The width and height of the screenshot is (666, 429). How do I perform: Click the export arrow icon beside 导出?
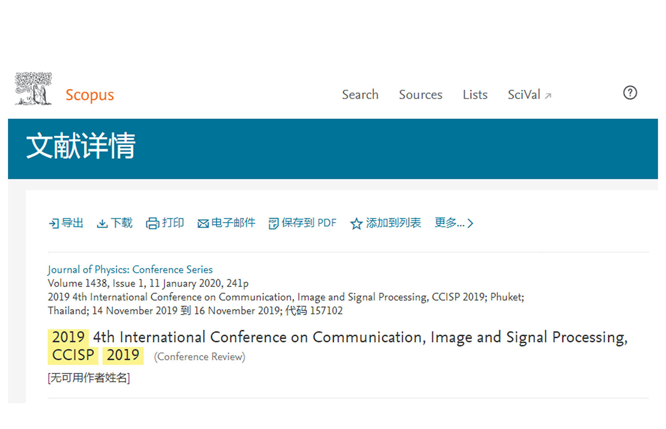click(54, 223)
